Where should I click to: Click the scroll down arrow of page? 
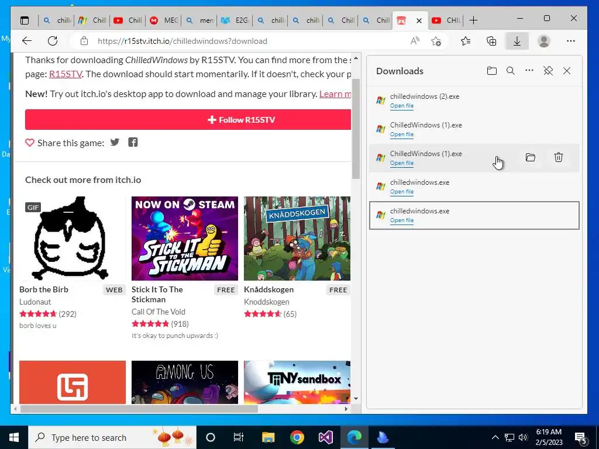pyautogui.click(x=356, y=399)
